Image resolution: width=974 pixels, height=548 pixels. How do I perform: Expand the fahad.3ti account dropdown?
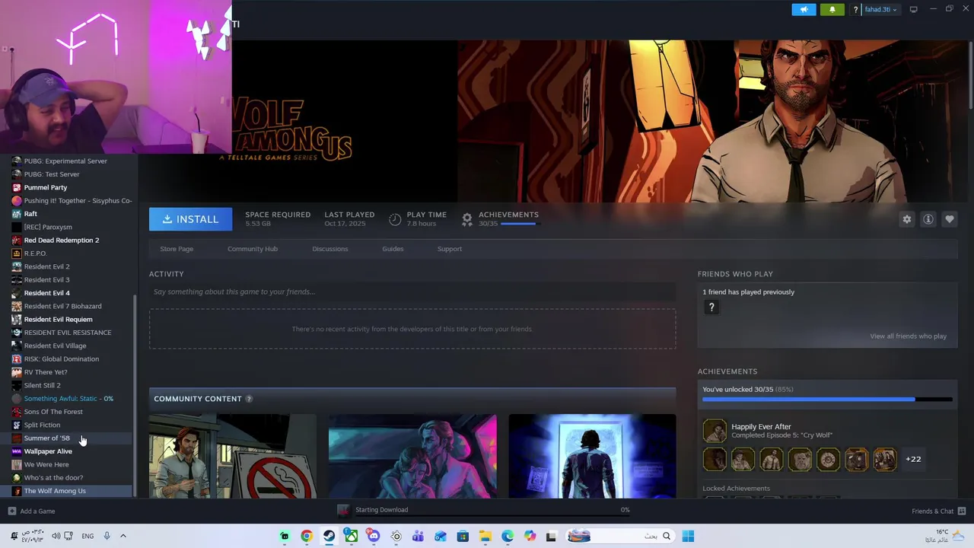[880, 10]
